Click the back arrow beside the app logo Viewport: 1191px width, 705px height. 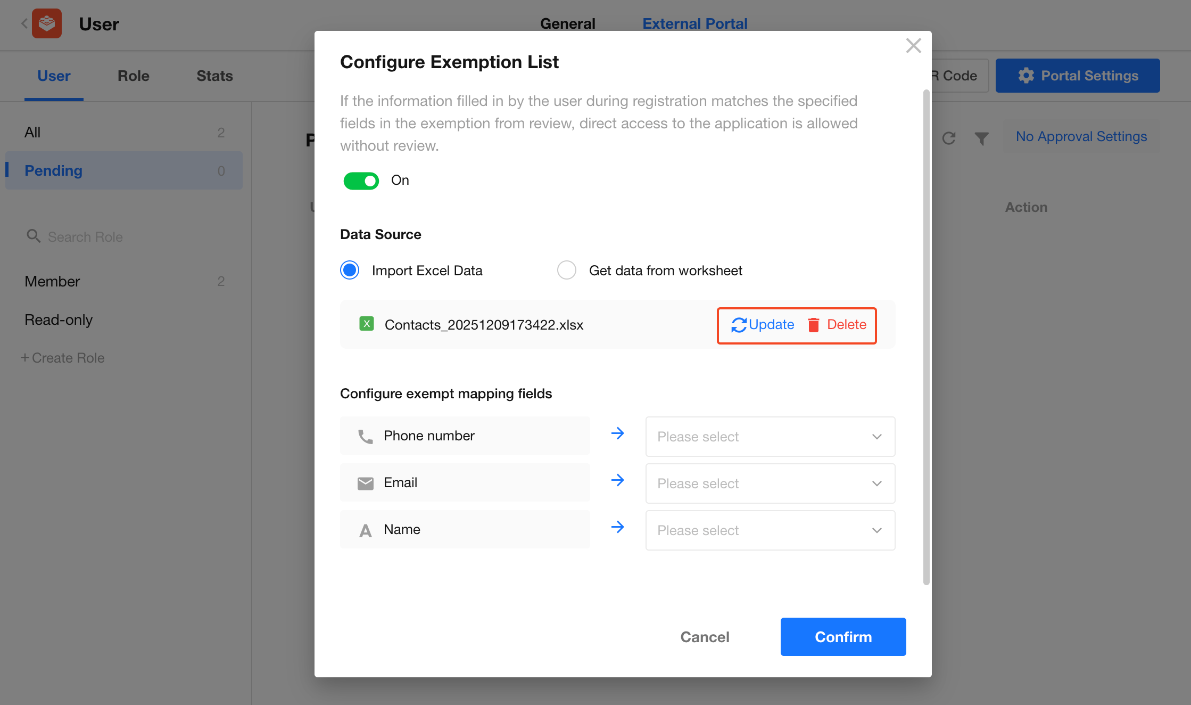[24, 23]
